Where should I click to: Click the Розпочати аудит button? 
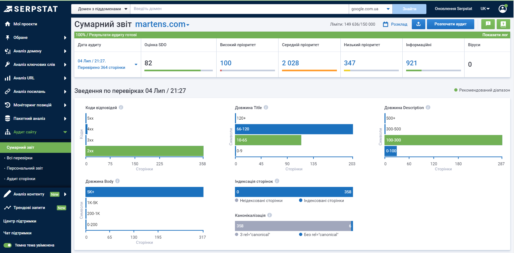tap(450, 24)
